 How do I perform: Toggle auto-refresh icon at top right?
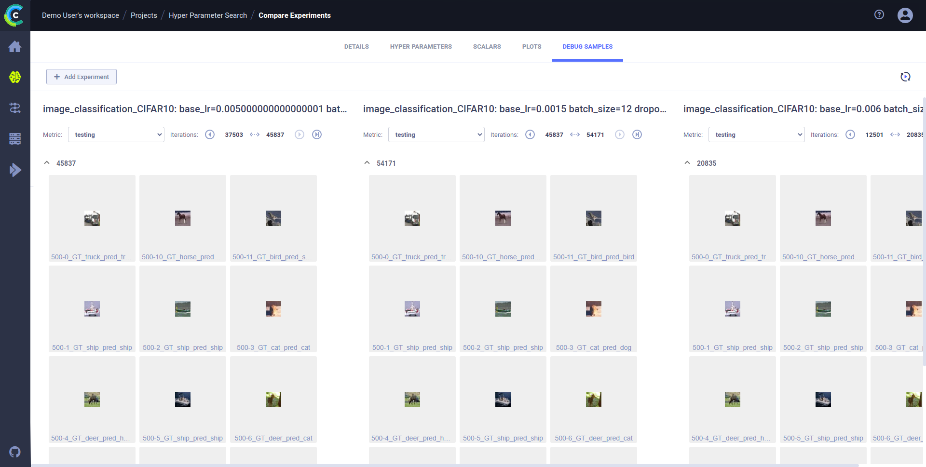[905, 77]
